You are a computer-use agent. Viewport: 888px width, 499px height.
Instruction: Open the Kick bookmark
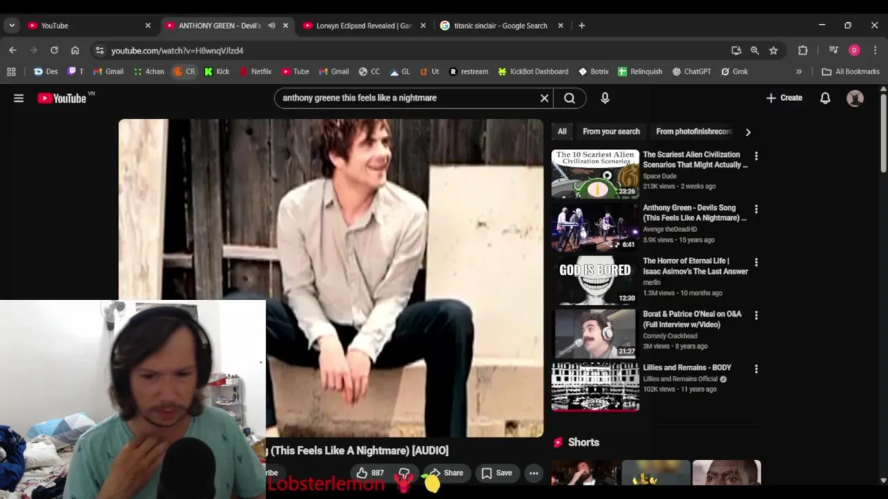216,71
